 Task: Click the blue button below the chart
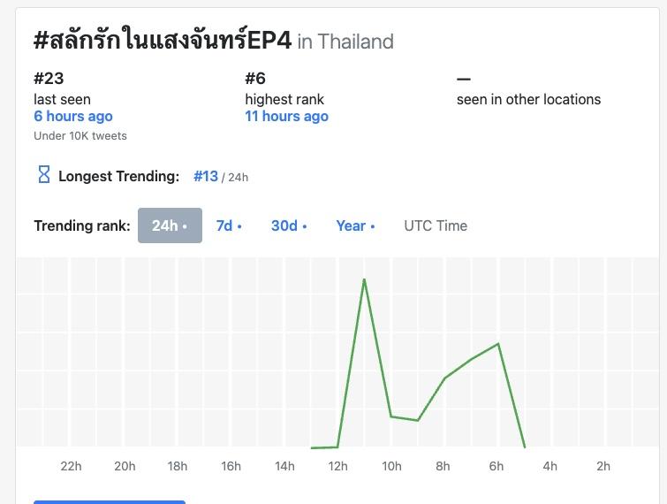coord(110,501)
